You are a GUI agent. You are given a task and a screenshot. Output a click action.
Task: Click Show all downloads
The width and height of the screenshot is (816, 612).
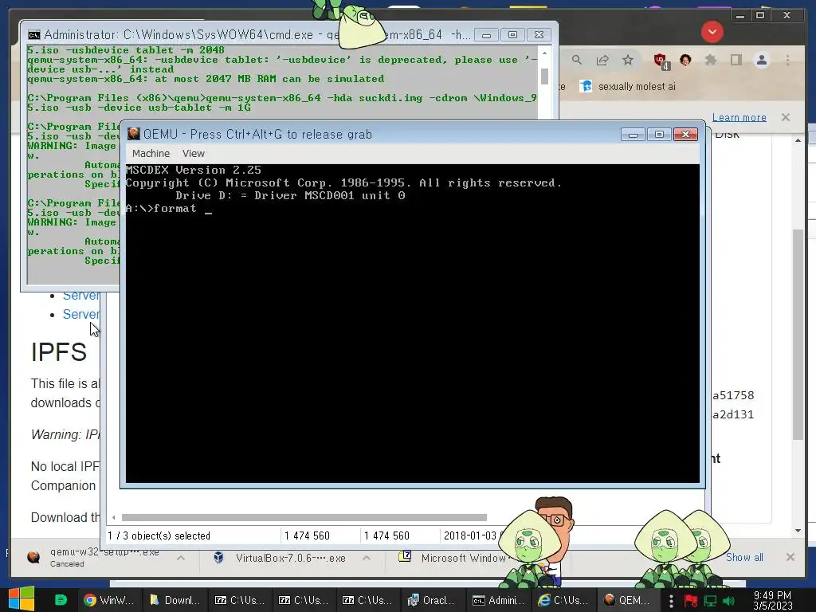(744, 557)
